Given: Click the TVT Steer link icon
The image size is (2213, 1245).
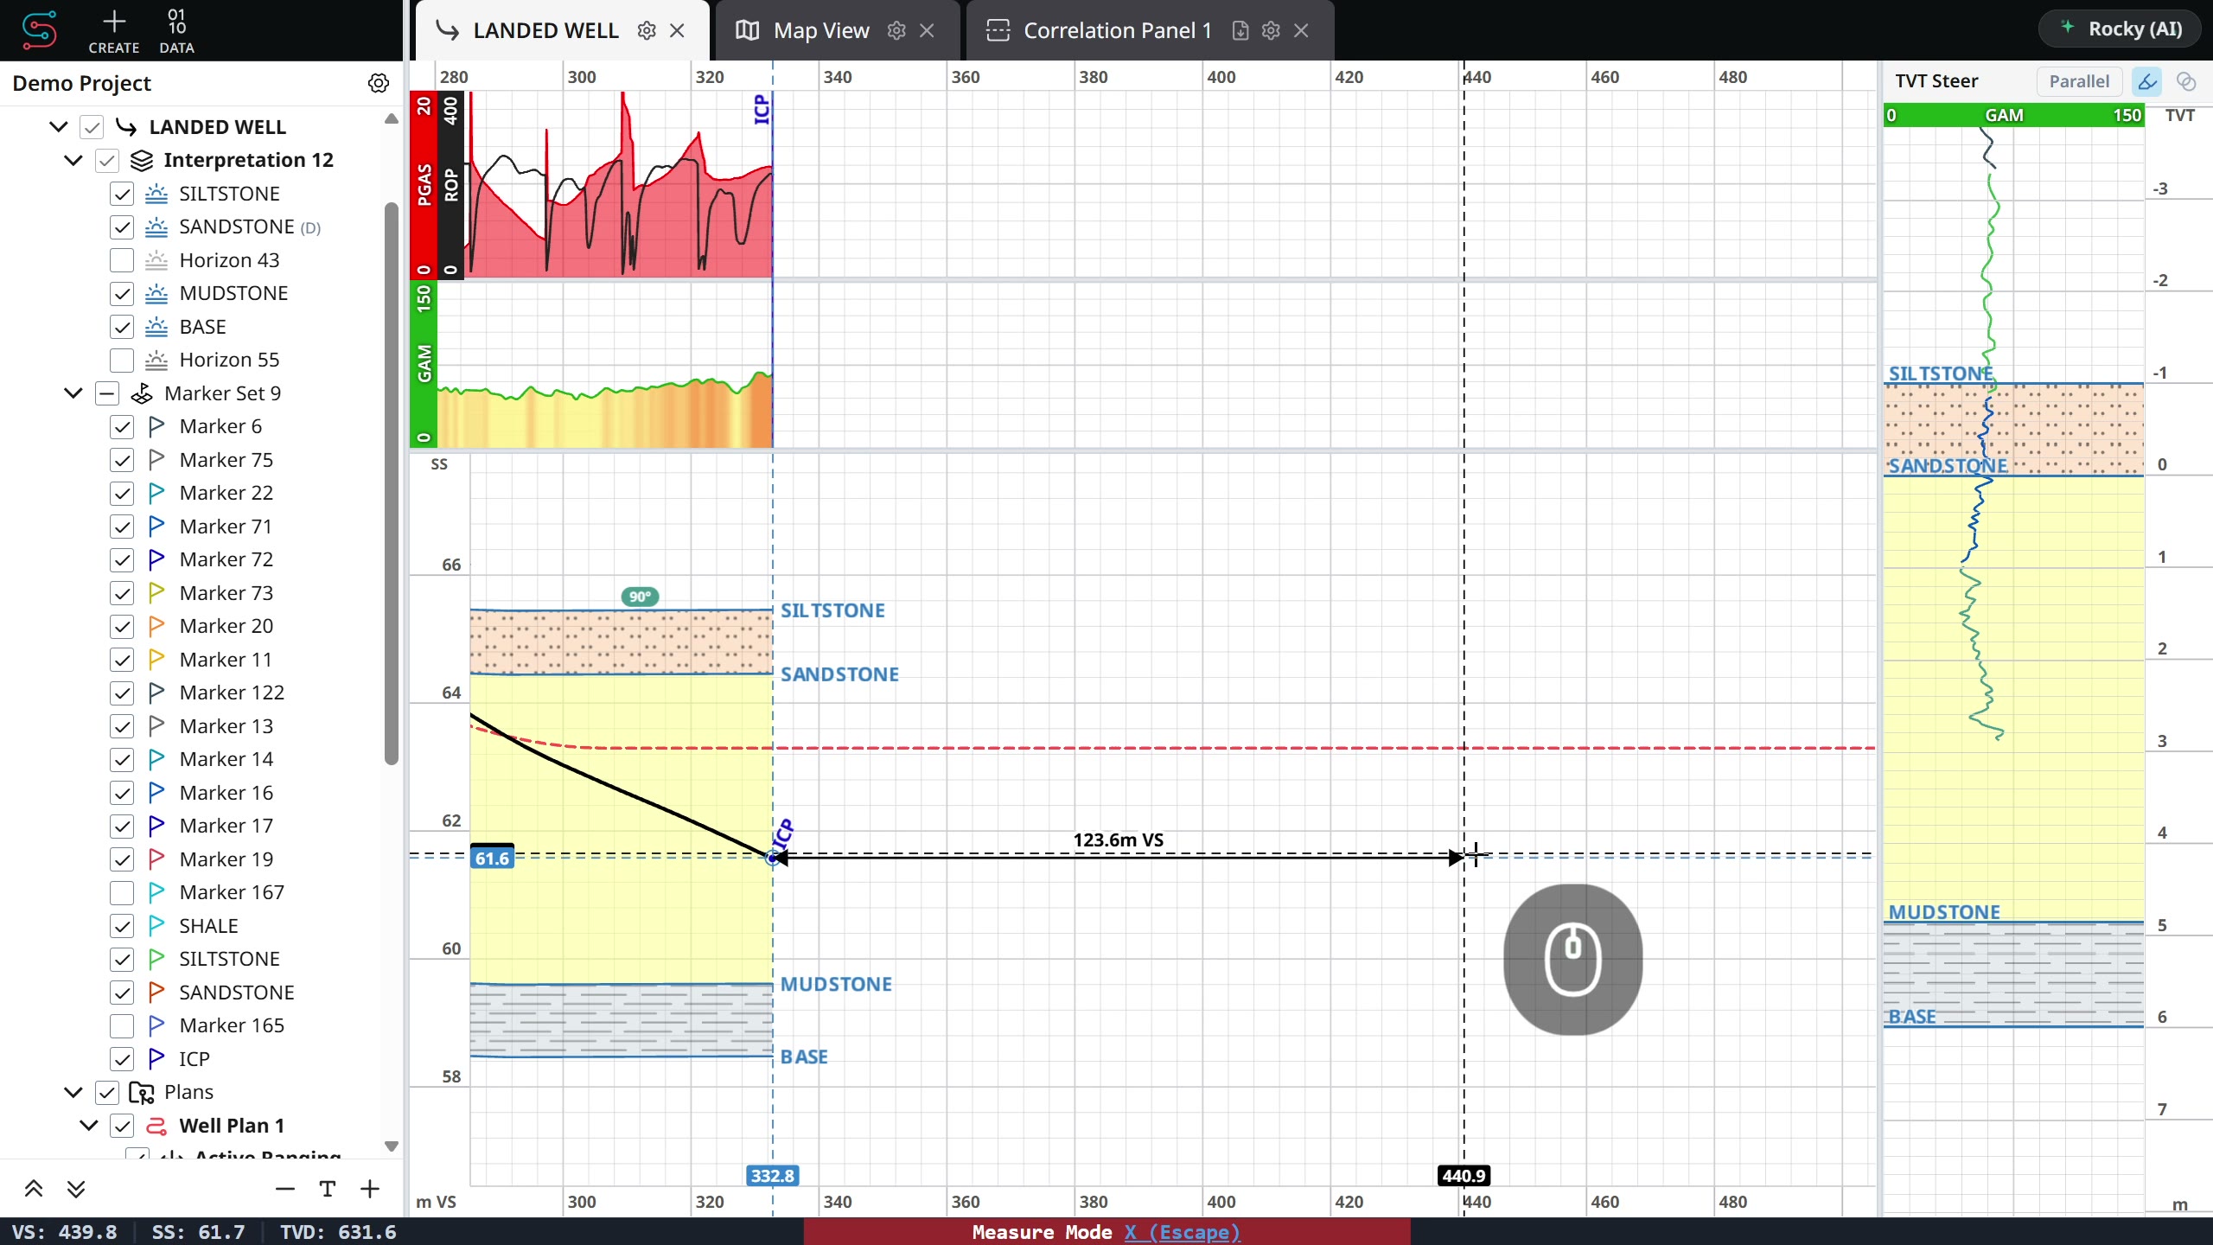Looking at the screenshot, I should coord(2186,81).
